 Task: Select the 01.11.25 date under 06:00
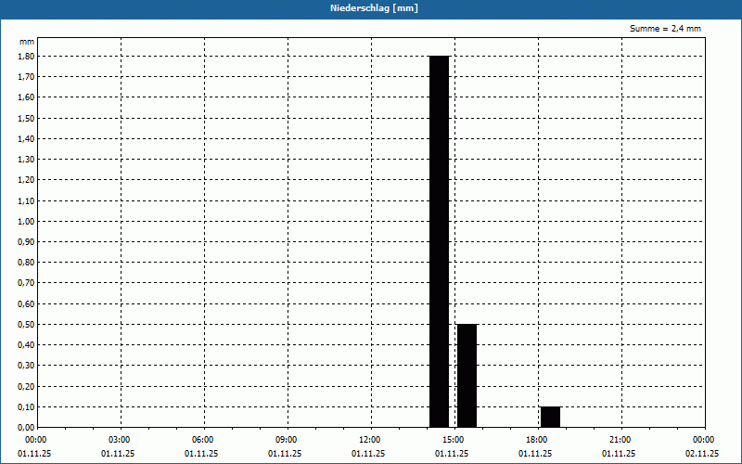coord(201,454)
